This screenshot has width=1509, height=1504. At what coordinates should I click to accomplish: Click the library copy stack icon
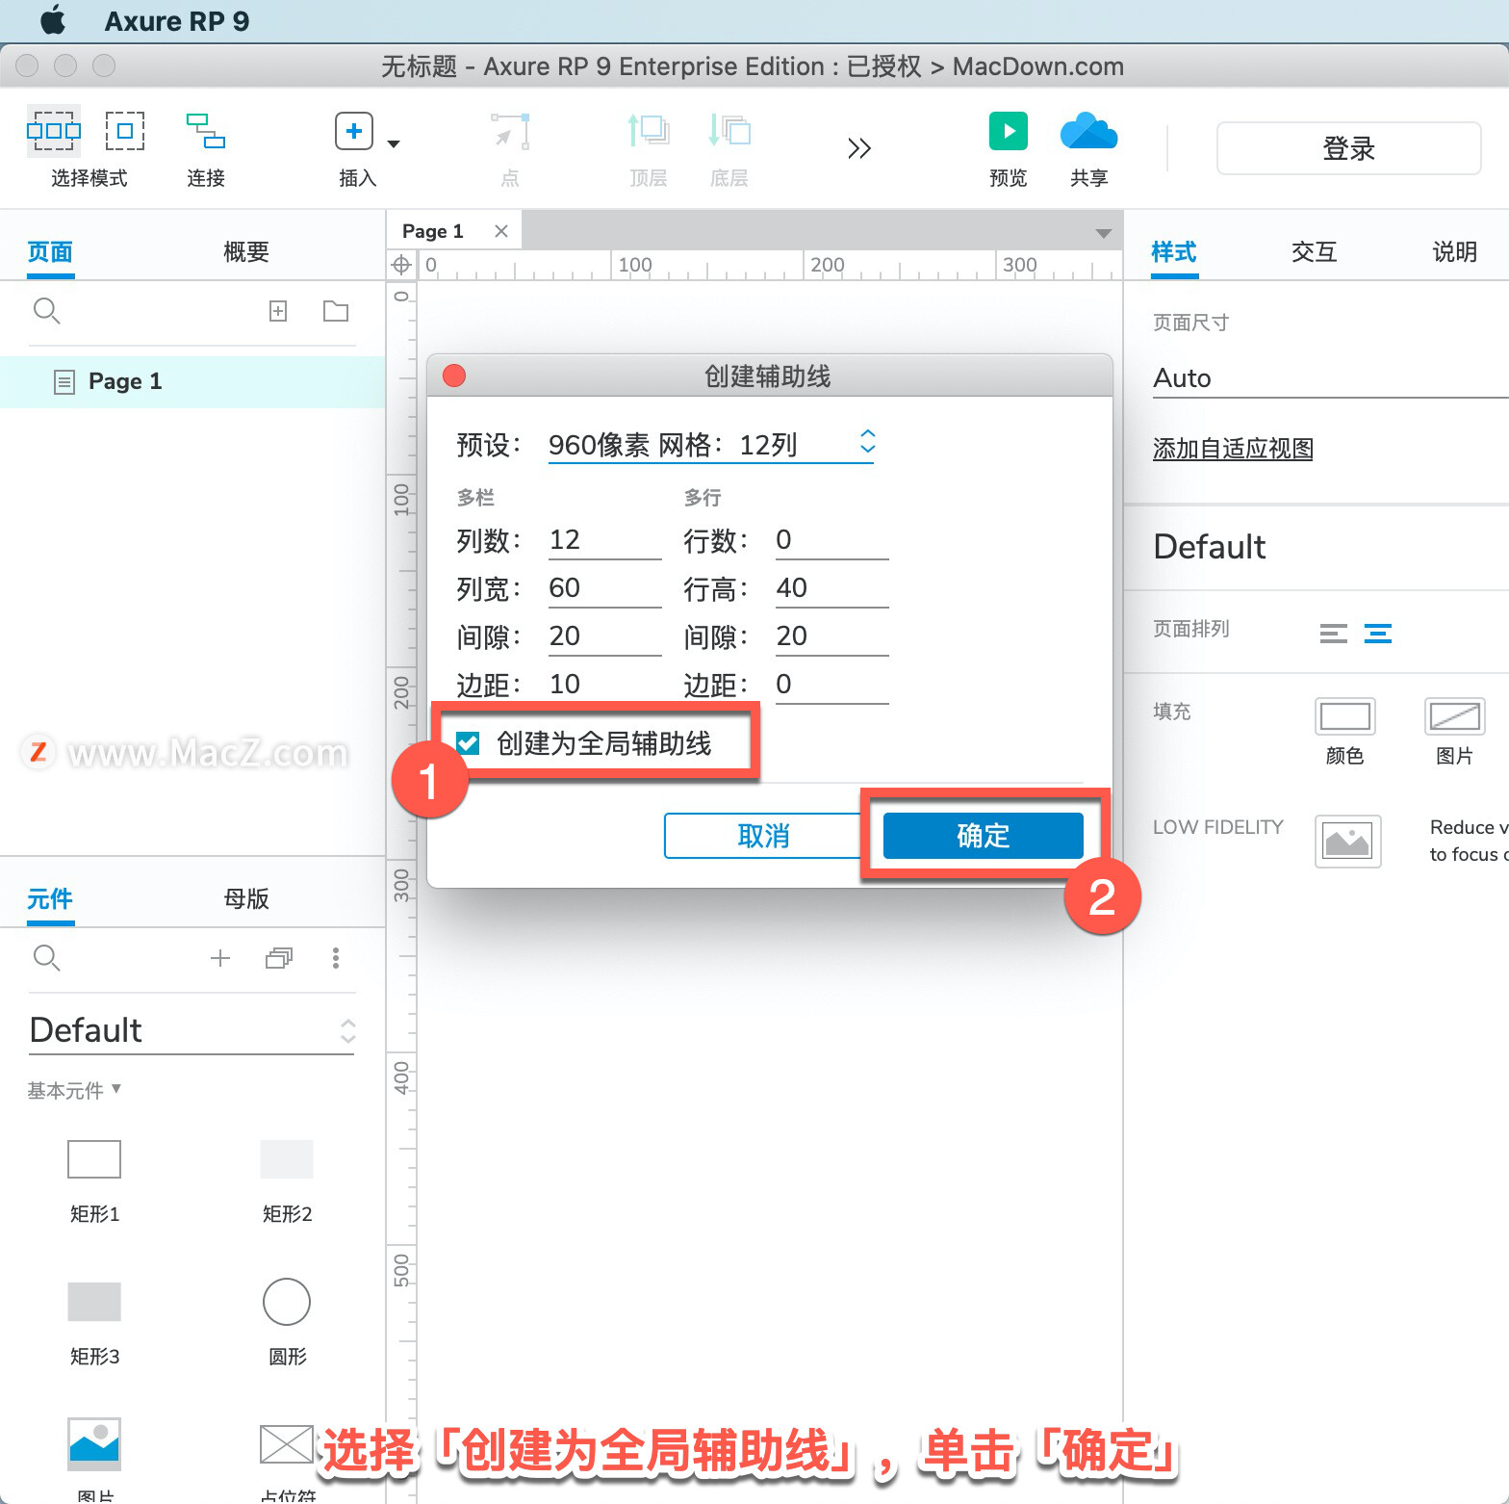coord(279,958)
